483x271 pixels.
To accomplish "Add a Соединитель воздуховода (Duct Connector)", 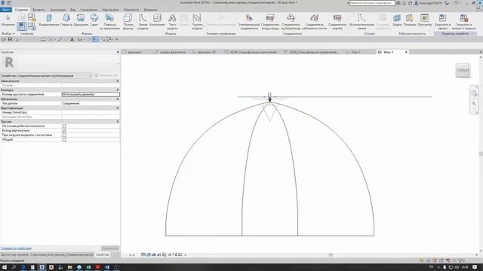I will [270, 22].
